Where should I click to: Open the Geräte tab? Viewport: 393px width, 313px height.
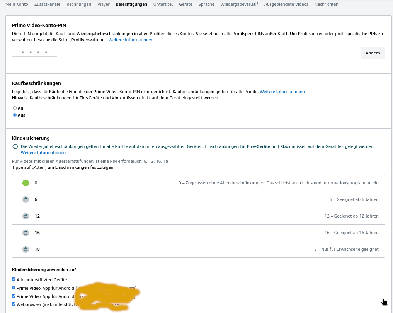point(185,4)
